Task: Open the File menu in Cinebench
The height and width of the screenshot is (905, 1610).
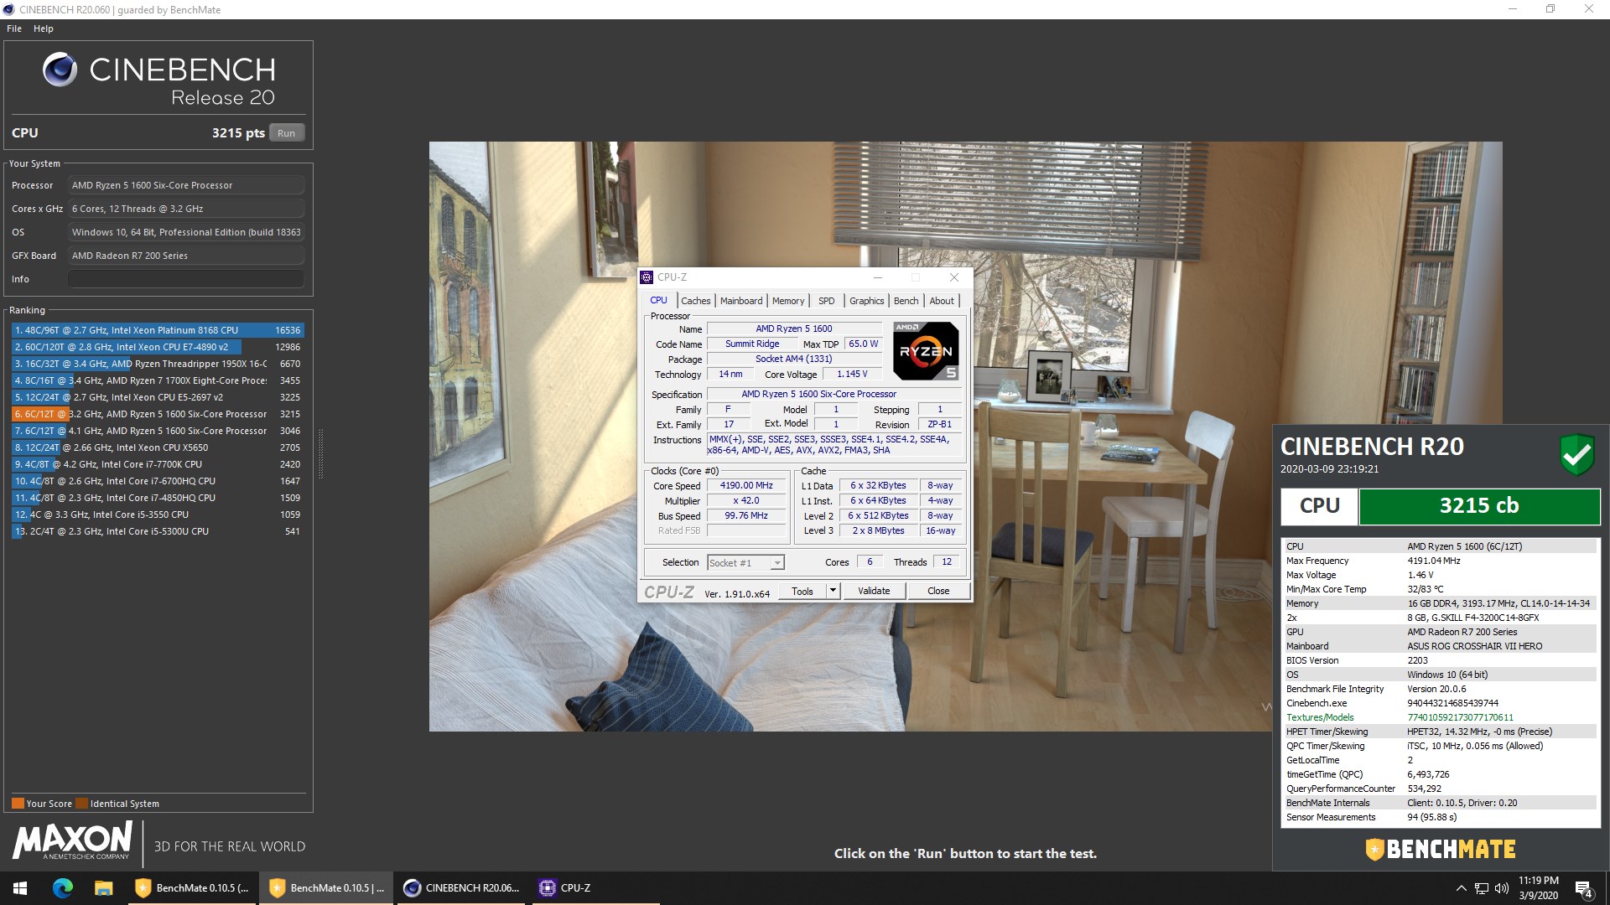Action: point(14,28)
